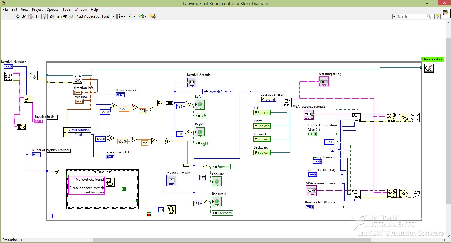Image resolution: width=451 pixels, height=243 pixels.
Task: Open the Reorder dropdown
Action: (x=143, y=16)
